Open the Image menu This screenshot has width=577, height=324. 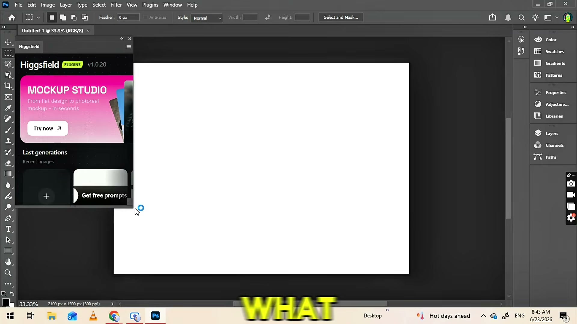(x=48, y=5)
